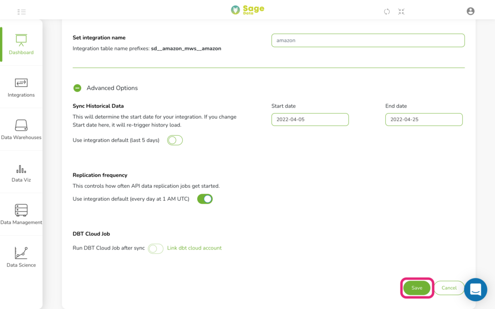Open the user account profile icon
This screenshot has height=309, width=495.
tap(470, 12)
